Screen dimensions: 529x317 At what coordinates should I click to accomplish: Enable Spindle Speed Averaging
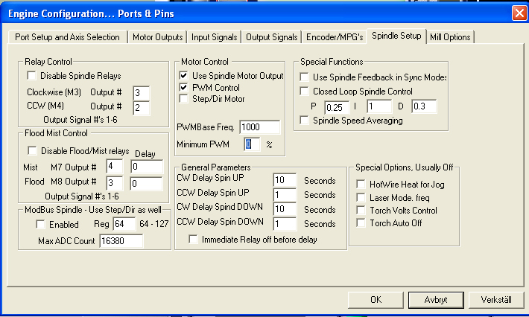click(305, 121)
